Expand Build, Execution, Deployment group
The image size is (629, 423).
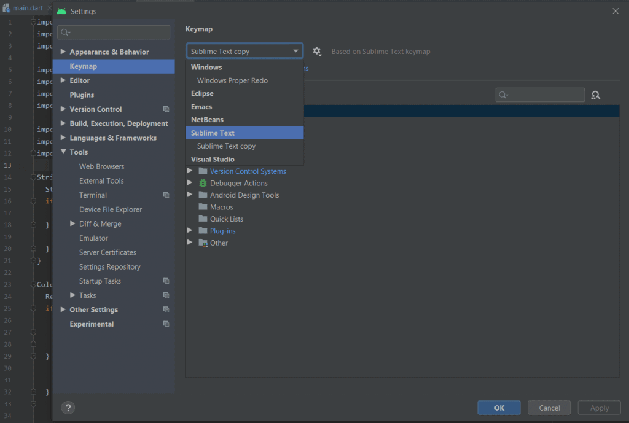tap(63, 123)
